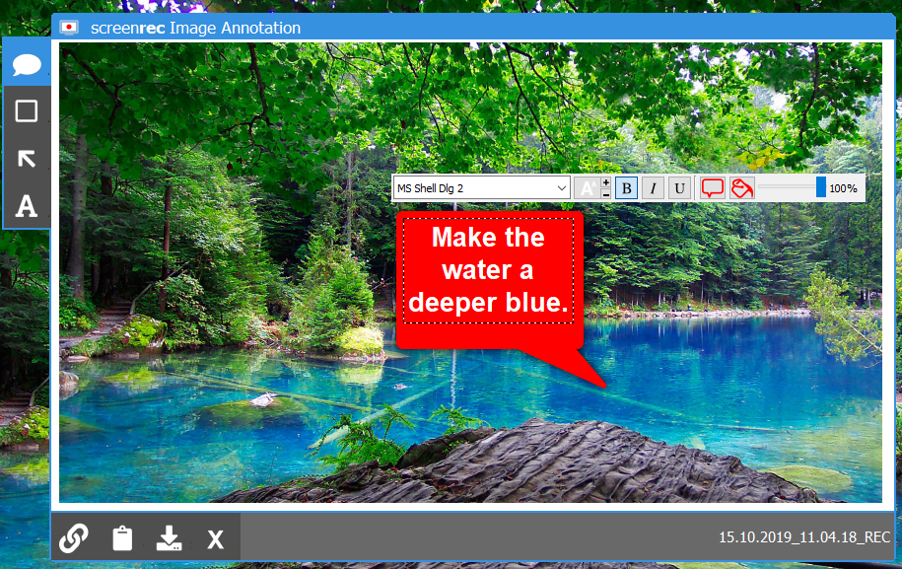Toggle underline formatting
902x569 pixels.
pyautogui.click(x=682, y=186)
